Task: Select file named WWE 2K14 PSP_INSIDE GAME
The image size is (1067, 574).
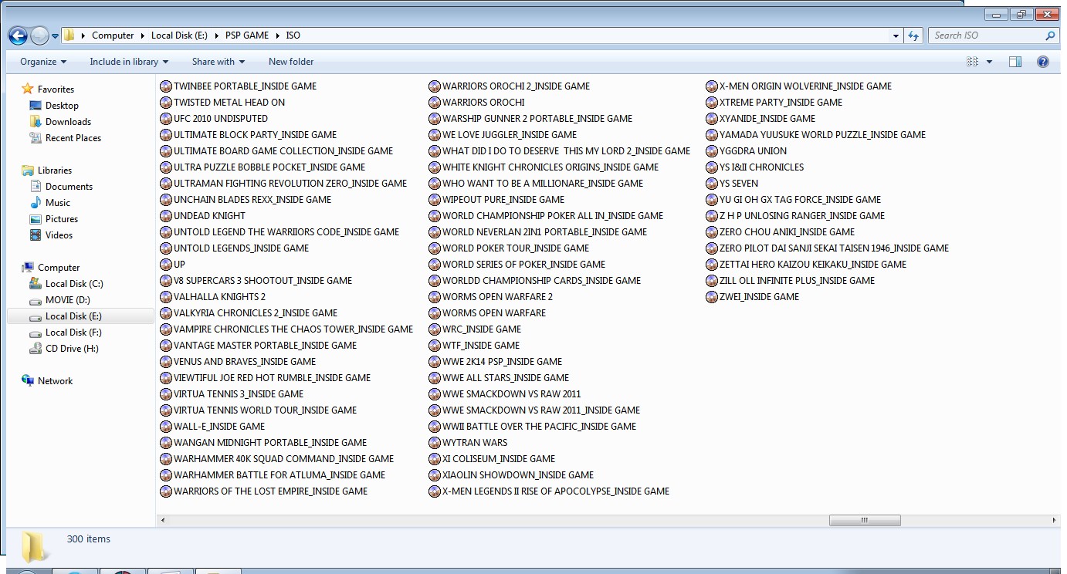Action: tap(502, 362)
